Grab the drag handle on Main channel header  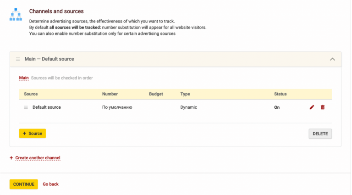pos(18,59)
